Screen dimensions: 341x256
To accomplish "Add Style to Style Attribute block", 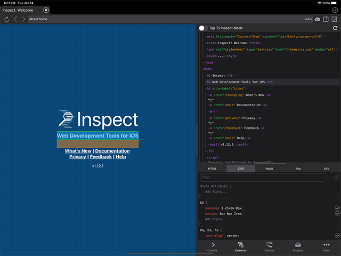I will [216, 192].
